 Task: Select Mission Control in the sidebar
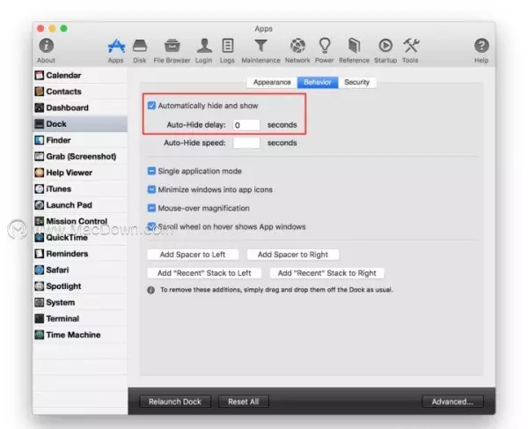80,221
